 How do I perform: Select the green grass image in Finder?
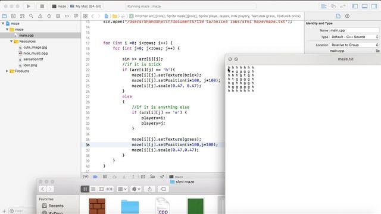click(x=196, y=206)
